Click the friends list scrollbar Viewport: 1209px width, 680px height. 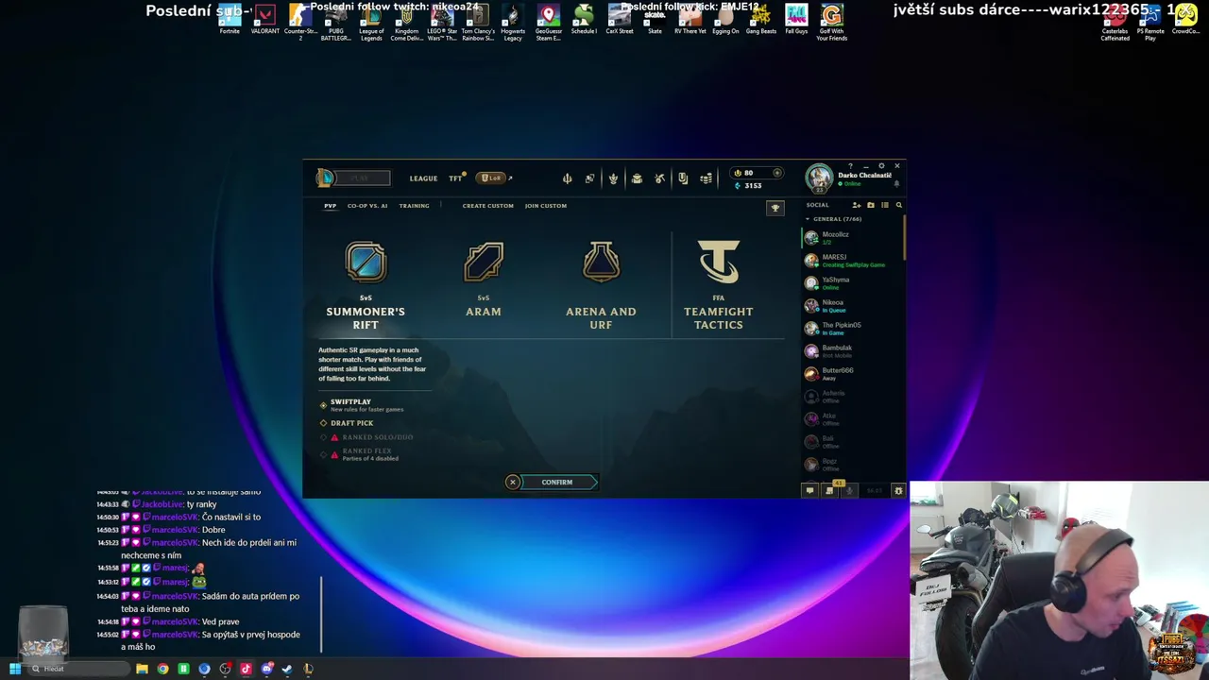click(x=904, y=238)
